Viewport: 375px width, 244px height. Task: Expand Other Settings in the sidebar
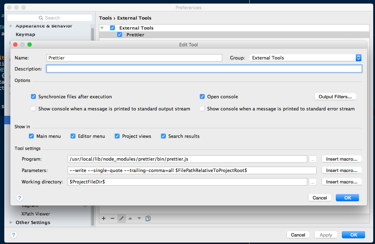(11, 222)
